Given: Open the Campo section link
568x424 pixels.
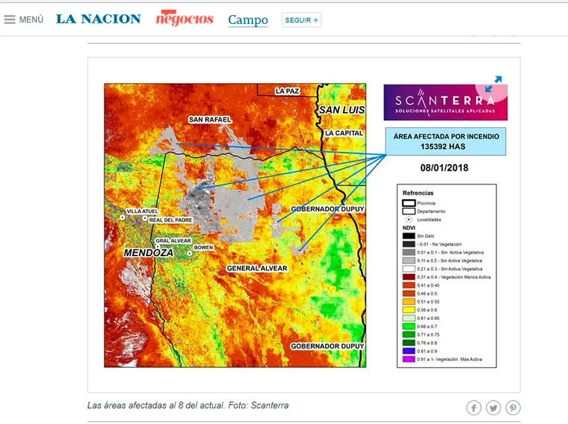Looking at the screenshot, I should (248, 20).
